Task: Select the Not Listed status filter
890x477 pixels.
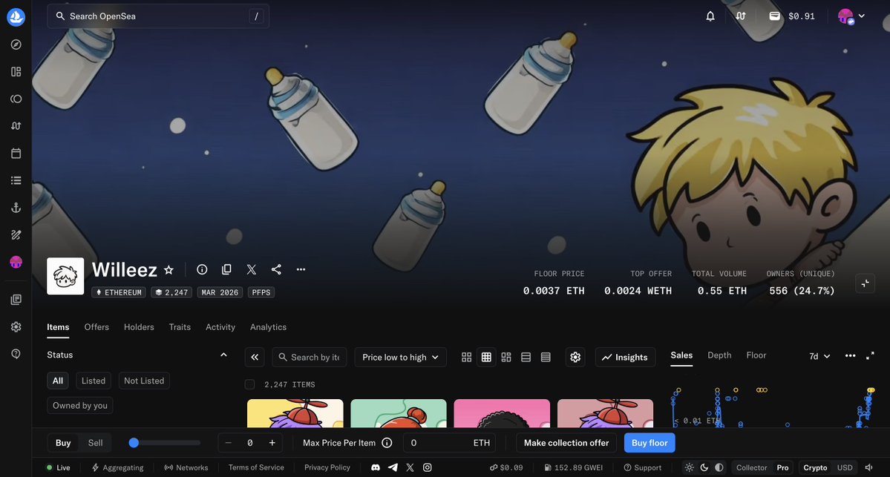Action: coord(144,381)
